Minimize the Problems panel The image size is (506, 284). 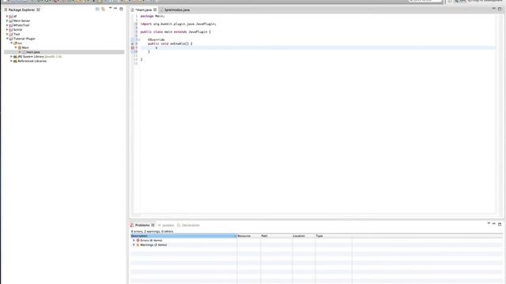(x=493, y=223)
